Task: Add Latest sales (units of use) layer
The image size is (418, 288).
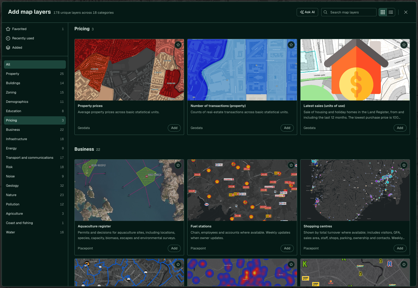Action: coord(400,128)
